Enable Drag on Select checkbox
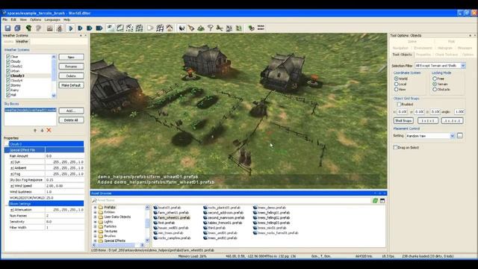 click(x=395, y=148)
